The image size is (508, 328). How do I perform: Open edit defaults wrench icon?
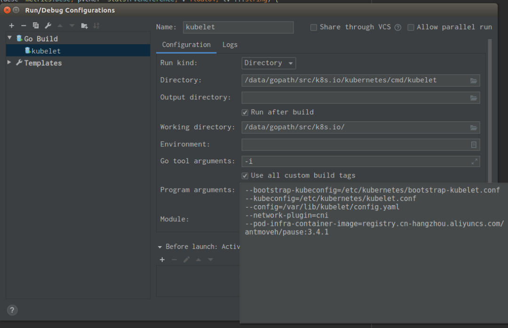coord(48,25)
